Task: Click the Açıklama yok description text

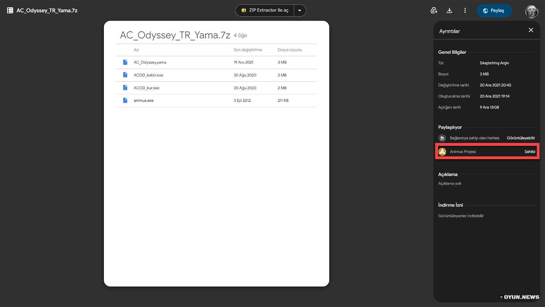Action: pyautogui.click(x=450, y=184)
